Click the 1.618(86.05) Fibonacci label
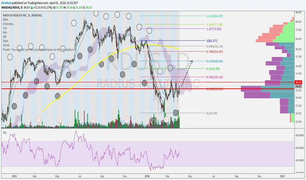 coord(215,16)
